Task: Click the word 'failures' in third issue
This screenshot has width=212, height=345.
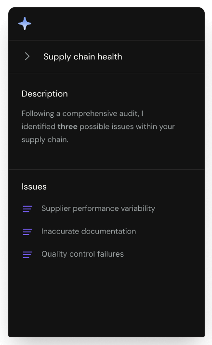Action: click(x=110, y=254)
